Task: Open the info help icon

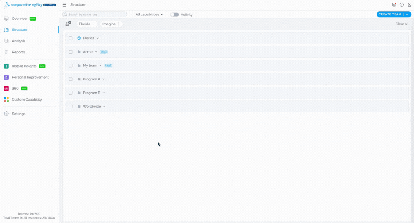Action: [x=402, y=5]
